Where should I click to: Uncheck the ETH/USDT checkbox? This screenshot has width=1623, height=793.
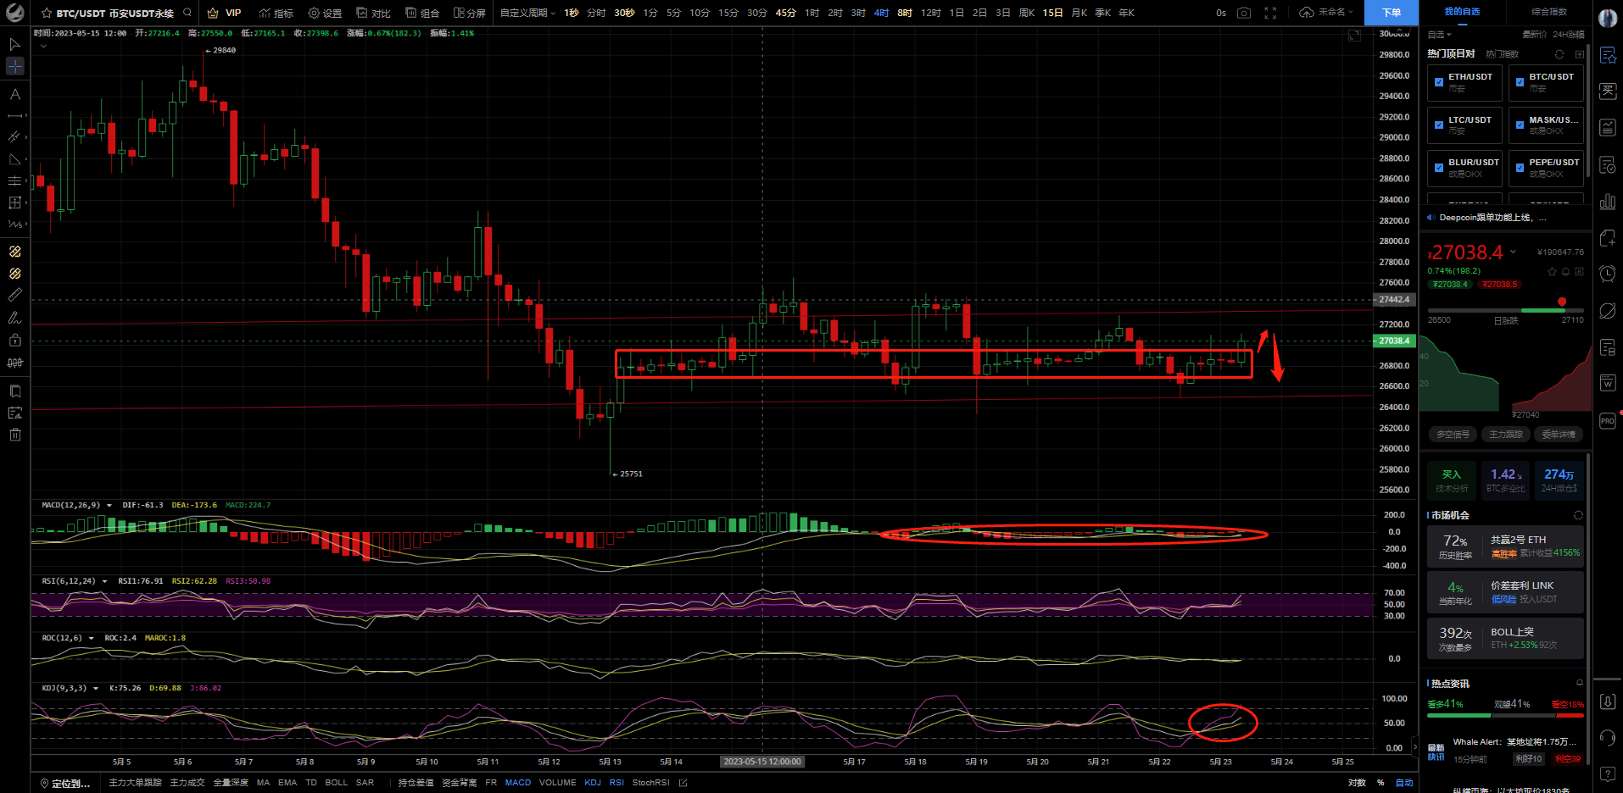(1439, 82)
